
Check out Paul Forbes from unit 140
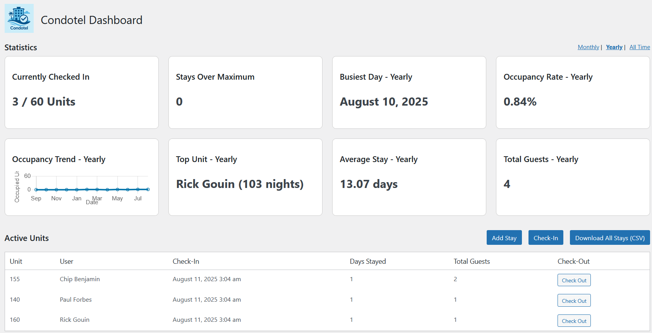tap(574, 301)
